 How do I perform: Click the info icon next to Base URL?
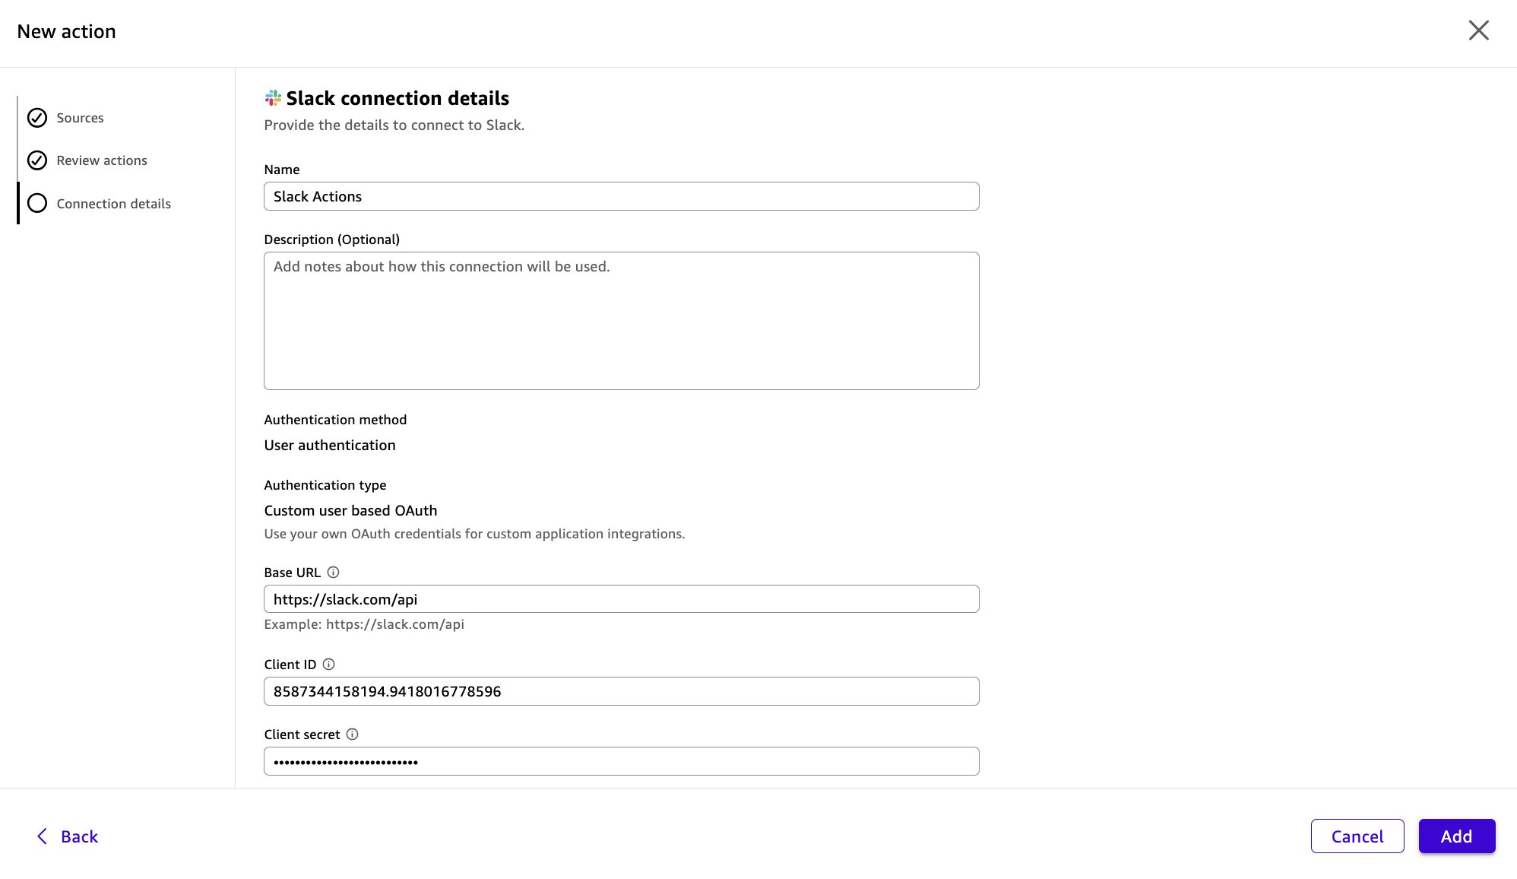334,572
